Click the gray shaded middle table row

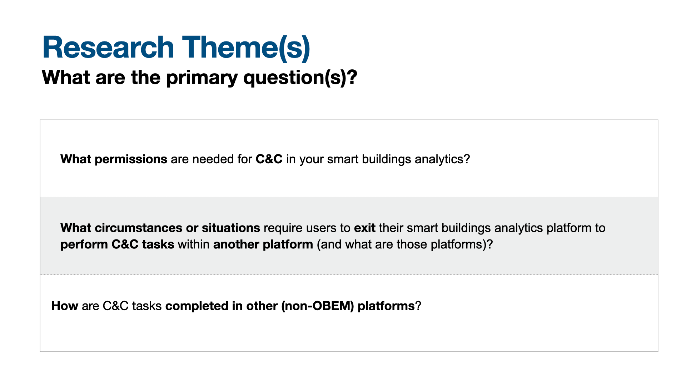(x=349, y=236)
